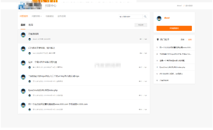Expand the 问题求助 dropdown menu

coord(37,16)
